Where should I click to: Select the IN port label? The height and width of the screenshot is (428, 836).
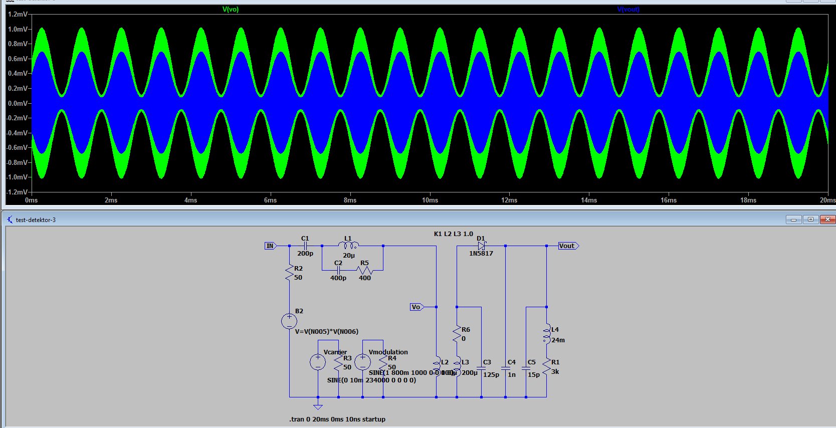pos(271,246)
